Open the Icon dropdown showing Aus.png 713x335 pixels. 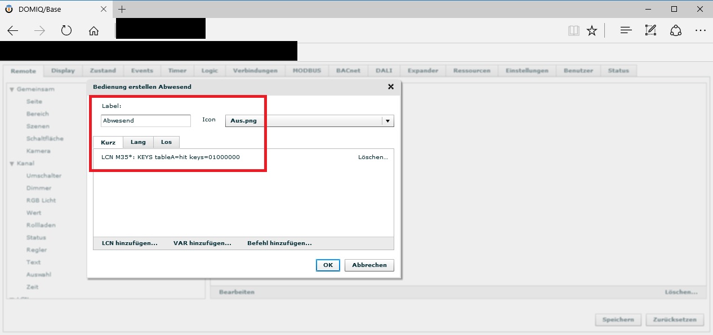(x=309, y=121)
